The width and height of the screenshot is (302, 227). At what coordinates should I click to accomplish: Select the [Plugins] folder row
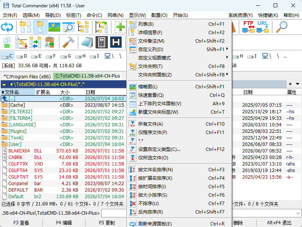64,131
